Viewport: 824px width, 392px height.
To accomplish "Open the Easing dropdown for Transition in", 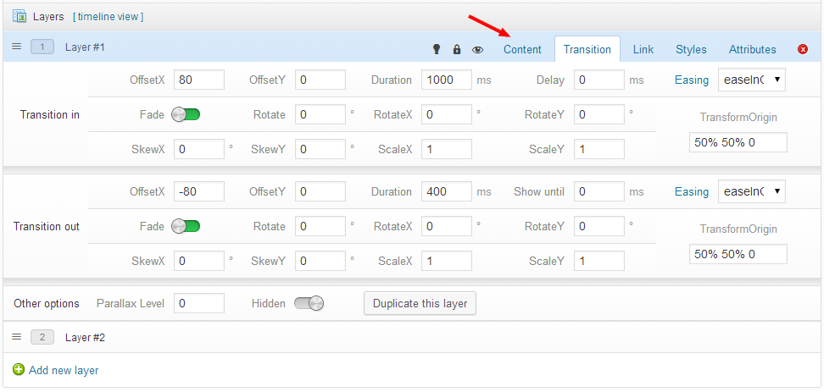I will coord(751,80).
